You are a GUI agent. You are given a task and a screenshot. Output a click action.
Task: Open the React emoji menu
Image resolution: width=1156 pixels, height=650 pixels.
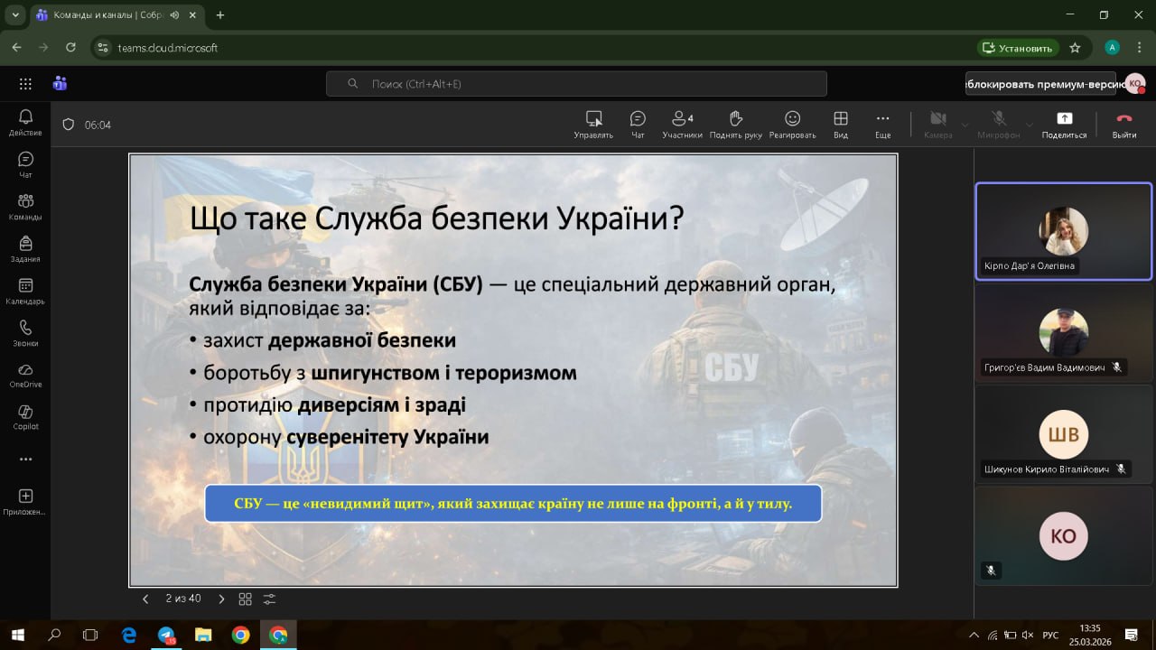click(792, 124)
